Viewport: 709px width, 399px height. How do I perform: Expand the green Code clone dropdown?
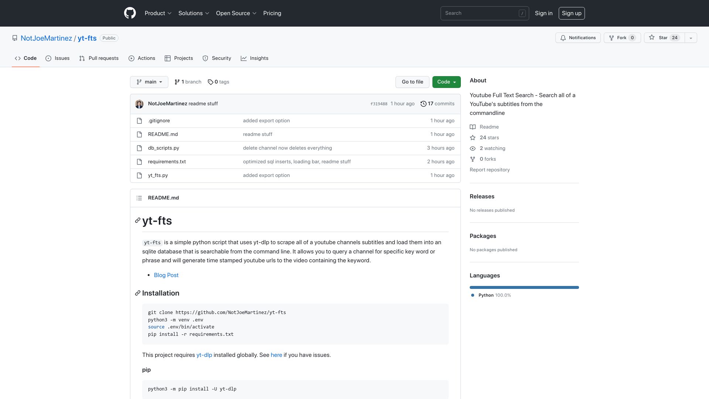[446, 82]
